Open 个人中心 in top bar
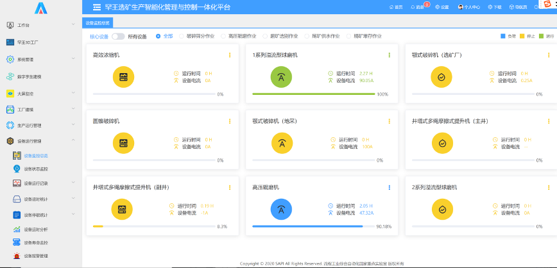Image resolution: width=557 pixels, height=268 pixels. coord(469,7)
